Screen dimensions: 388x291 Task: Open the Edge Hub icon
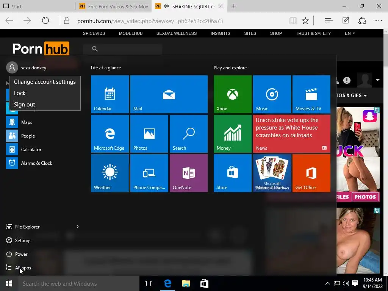(329, 20)
